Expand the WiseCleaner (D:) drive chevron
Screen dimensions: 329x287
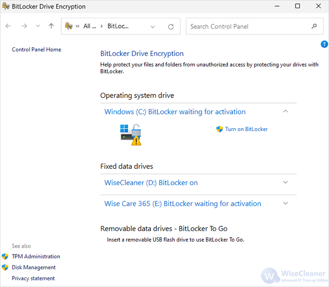[285, 182]
